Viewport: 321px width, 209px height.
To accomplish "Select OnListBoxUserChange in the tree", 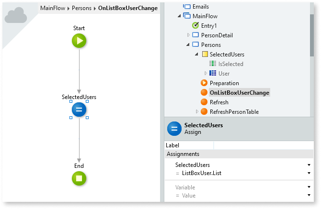I will pos(239,92).
